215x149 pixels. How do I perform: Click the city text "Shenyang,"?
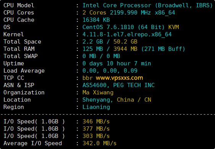click(x=98, y=100)
